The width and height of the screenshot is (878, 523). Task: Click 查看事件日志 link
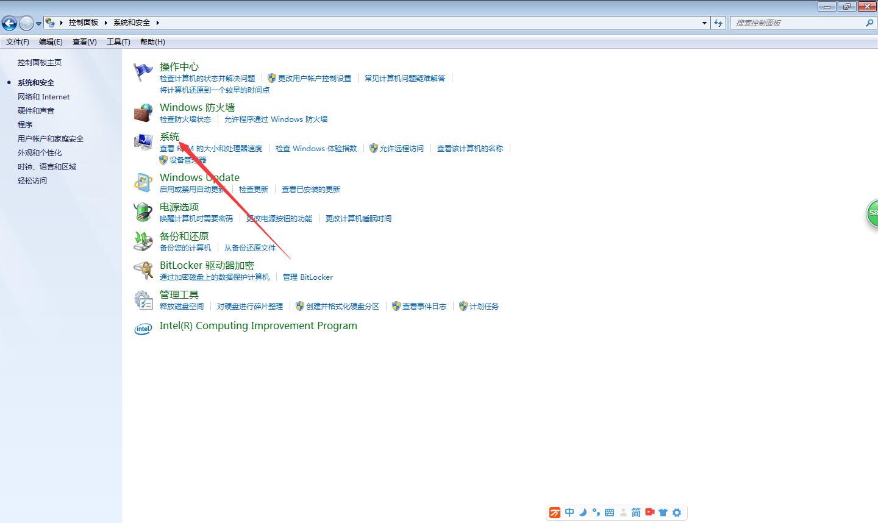point(424,307)
